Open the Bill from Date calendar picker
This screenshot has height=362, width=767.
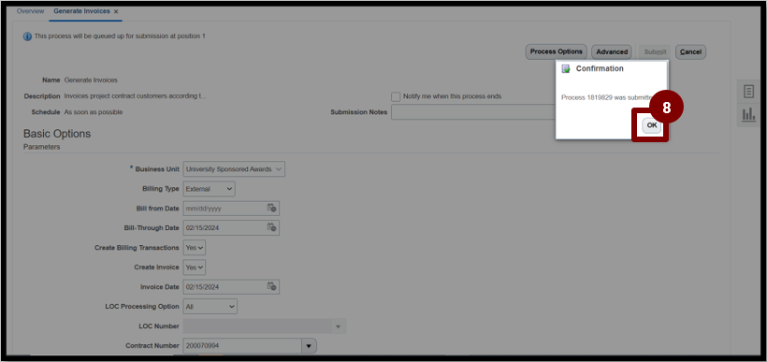pyautogui.click(x=271, y=208)
